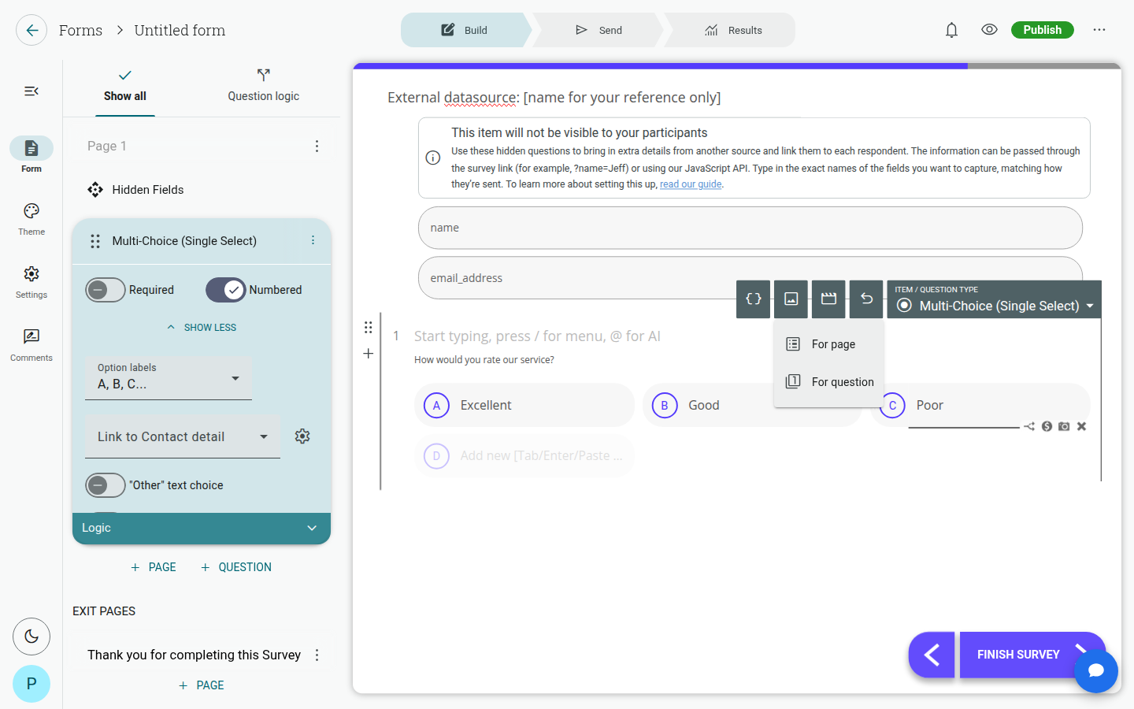Remove the Poor choice with the X icon
The width and height of the screenshot is (1134, 709).
1081,426
